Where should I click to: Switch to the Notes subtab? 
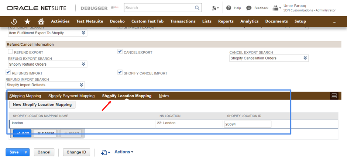(164, 96)
